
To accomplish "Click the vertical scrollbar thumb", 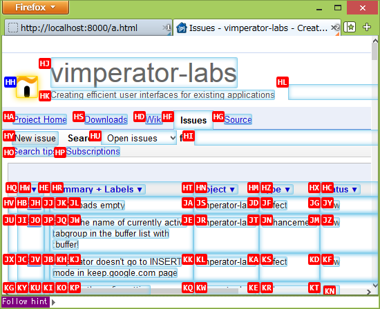I will [x=375, y=52].
